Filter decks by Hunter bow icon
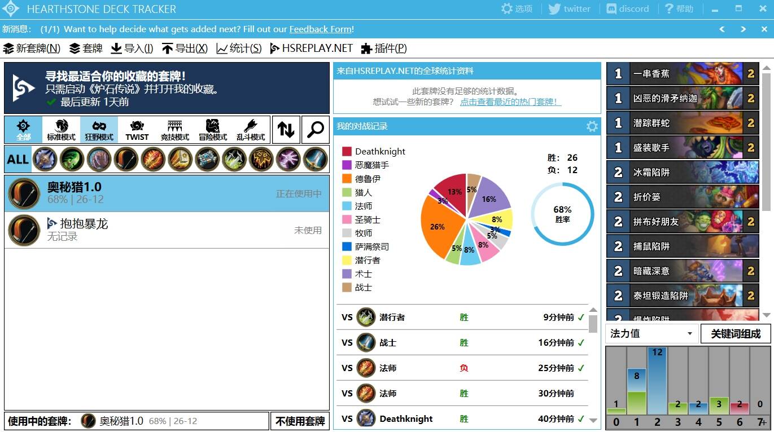 point(126,160)
